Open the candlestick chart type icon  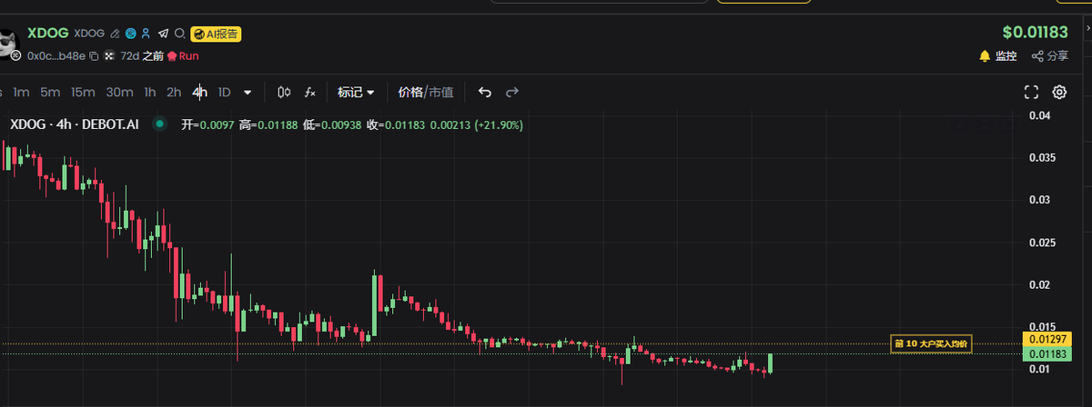(x=284, y=92)
